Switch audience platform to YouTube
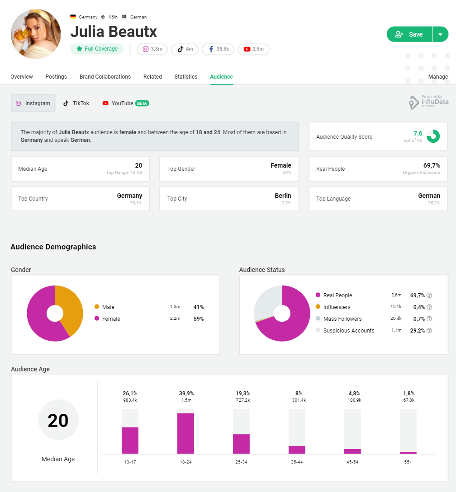 tap(125, 103)
